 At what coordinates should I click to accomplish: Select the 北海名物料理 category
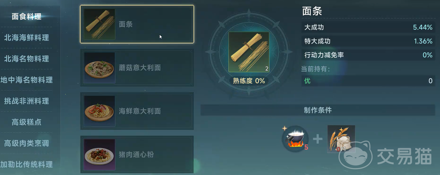coord(27,59)
